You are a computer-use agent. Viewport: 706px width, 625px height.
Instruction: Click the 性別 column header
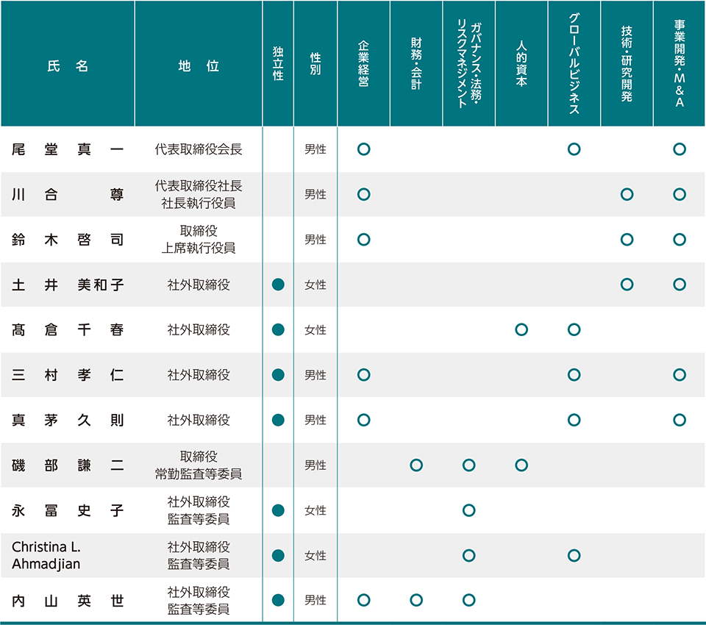[x=315, y=63]
